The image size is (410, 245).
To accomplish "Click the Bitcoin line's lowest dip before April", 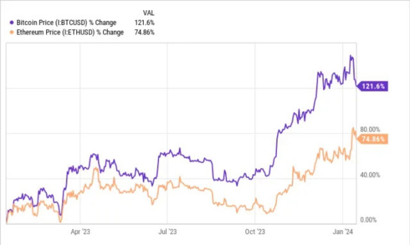I will coord(60,215).
